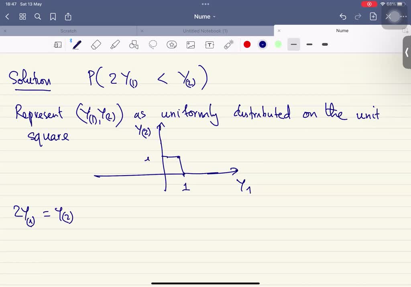Choose the Highlighter tool
The image size is (411, 287).
click(x=115, y=44)
